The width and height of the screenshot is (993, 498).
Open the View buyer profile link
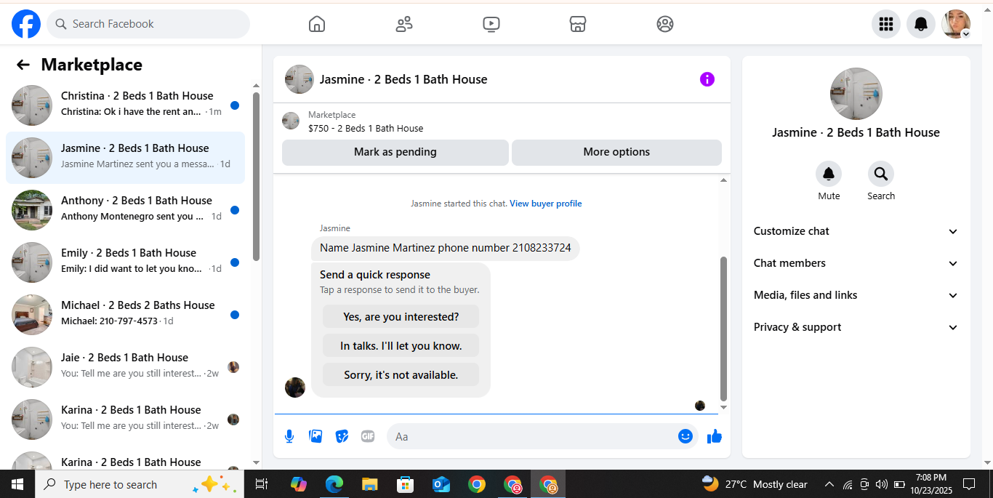pyautogui.click(x=545, y=204)
